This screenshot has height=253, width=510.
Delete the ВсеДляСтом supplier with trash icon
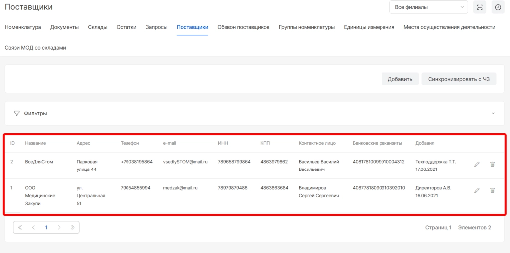pyautogui.click(x=492, y=164)
